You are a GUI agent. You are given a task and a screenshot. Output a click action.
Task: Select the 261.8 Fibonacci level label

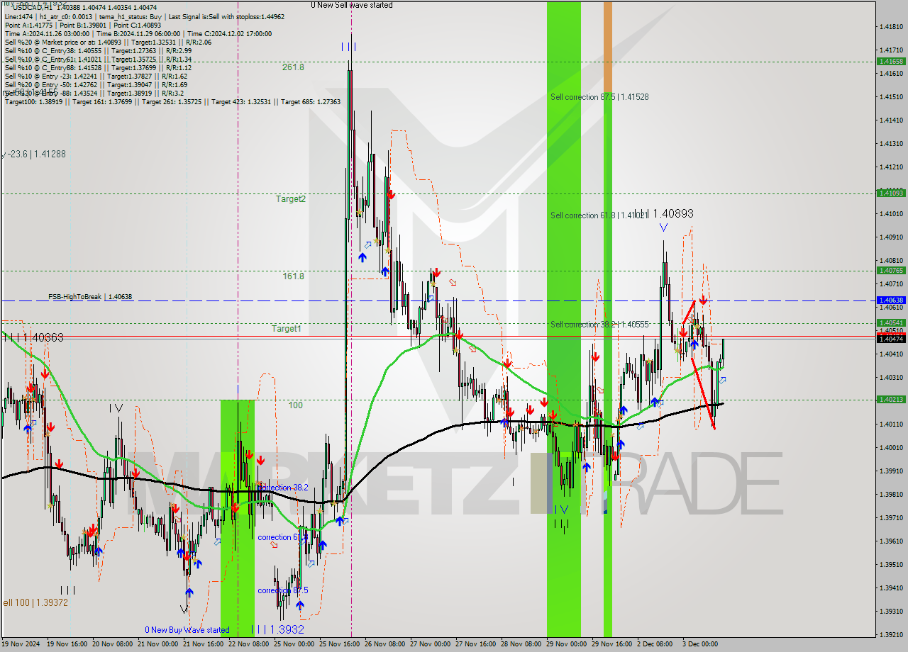(x=293, y=67)
